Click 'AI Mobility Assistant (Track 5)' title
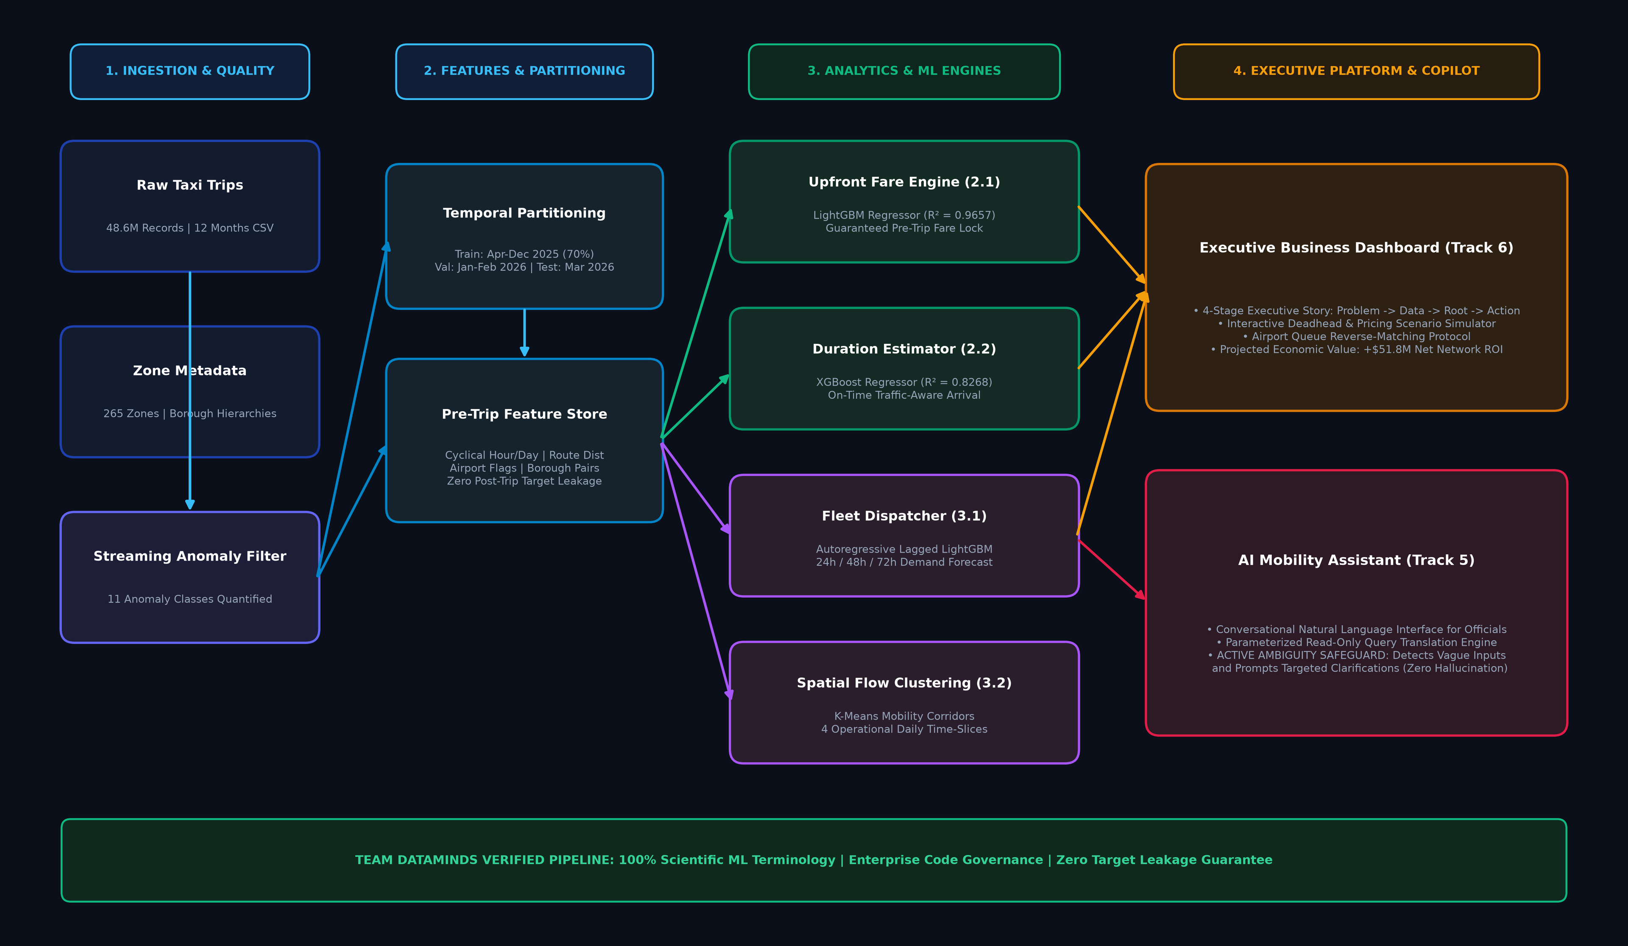The image size is (1628, 946). tap(1356, 560)
